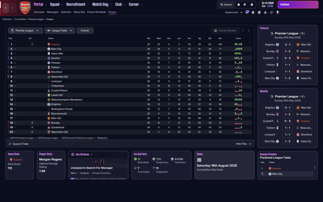Click the Wolverhampton Wanderers team name
Image resolution: width=323 pixels, height=202 pixels.
tap(67, 100)
